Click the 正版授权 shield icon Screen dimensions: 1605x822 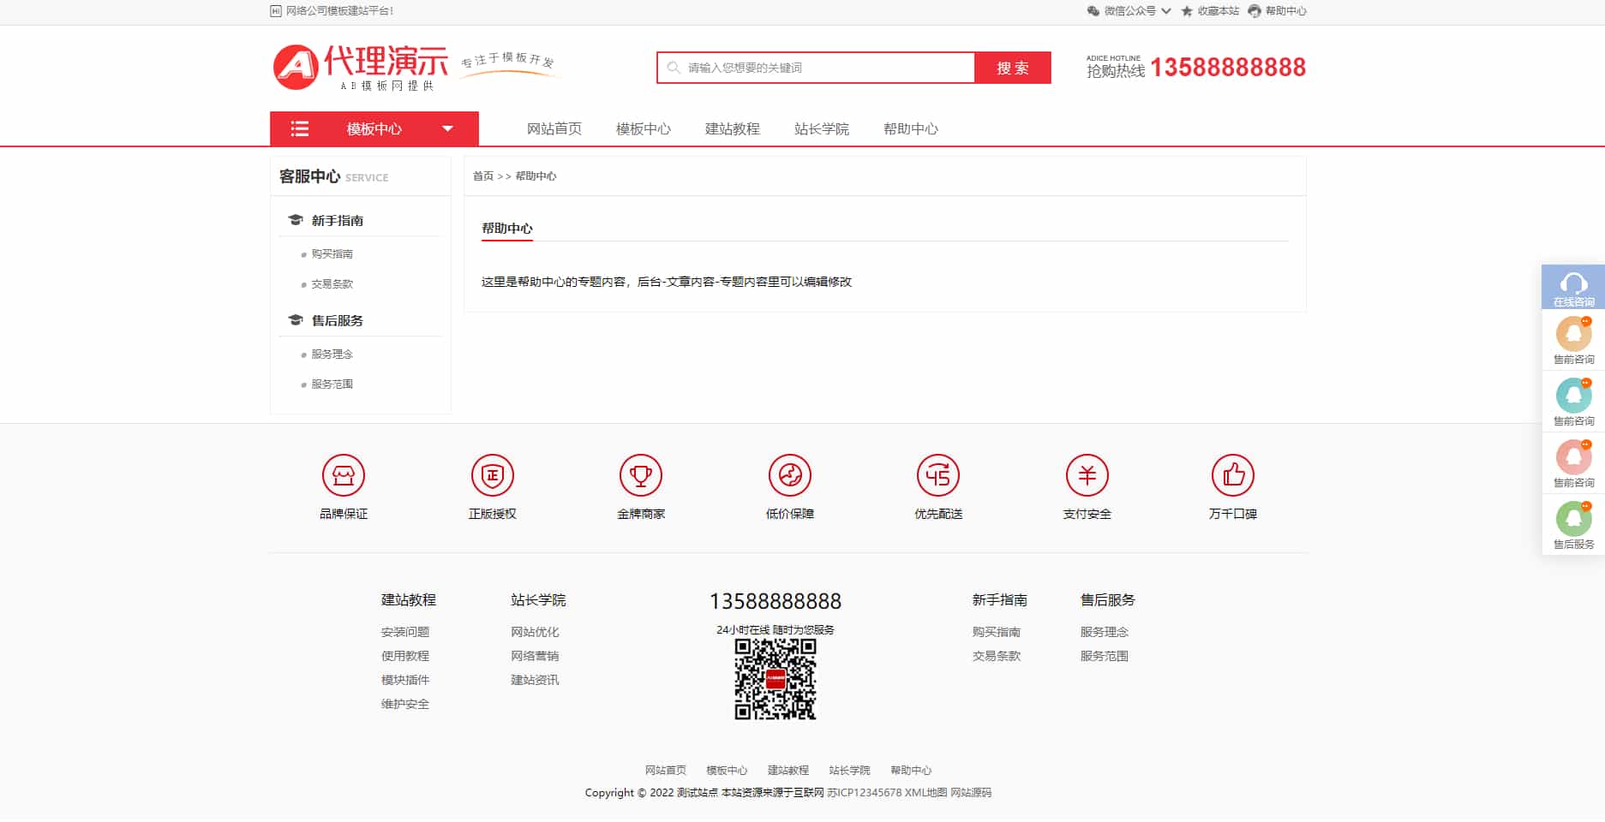pos(492,475)
